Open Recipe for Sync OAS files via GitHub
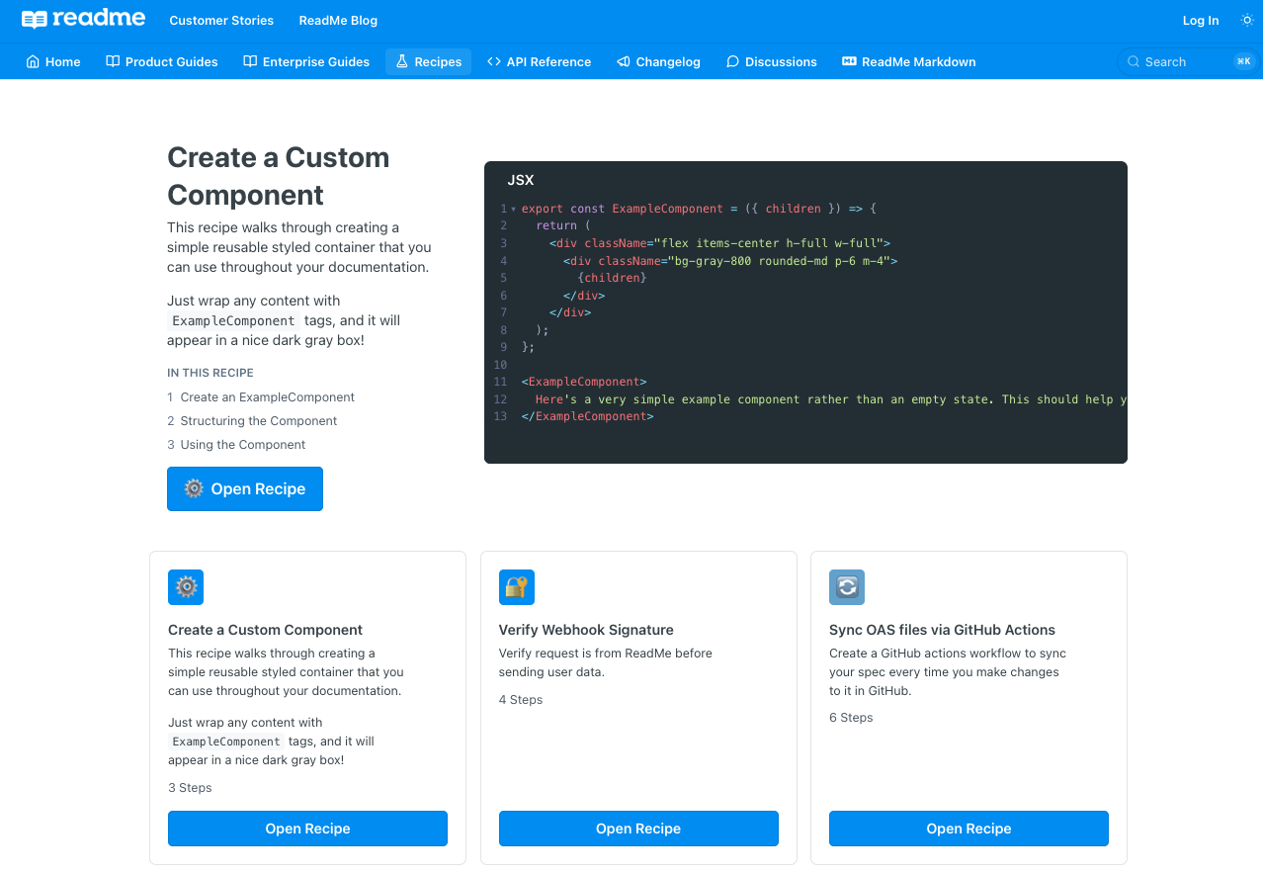 [x=968, y=829]
